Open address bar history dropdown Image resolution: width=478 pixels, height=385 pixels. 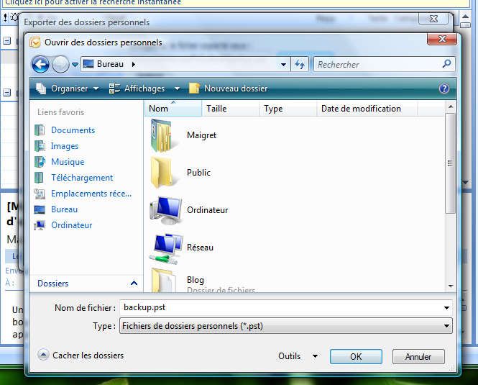coord(283,65)
